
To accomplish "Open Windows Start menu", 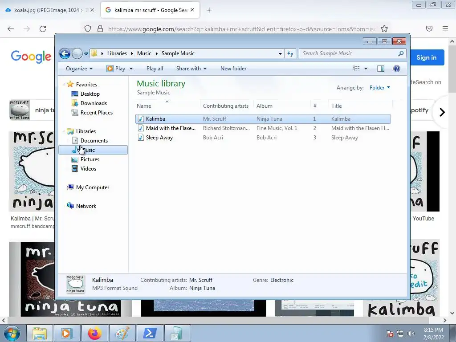I will (x=12, y=333).
